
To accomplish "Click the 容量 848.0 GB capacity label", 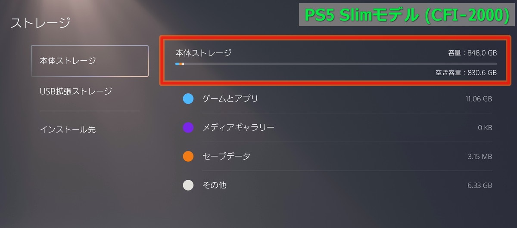I will click(x=472, y=53).
